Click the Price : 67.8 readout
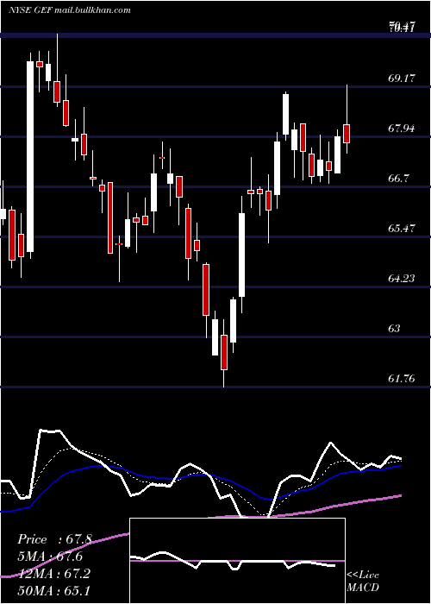Screen dimensions: 431x604 click(x=54, y=539)
